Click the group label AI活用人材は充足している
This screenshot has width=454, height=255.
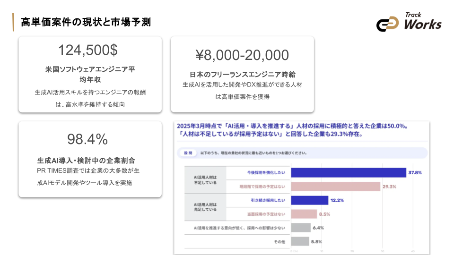pyautogui.click(x=205, y=207)
